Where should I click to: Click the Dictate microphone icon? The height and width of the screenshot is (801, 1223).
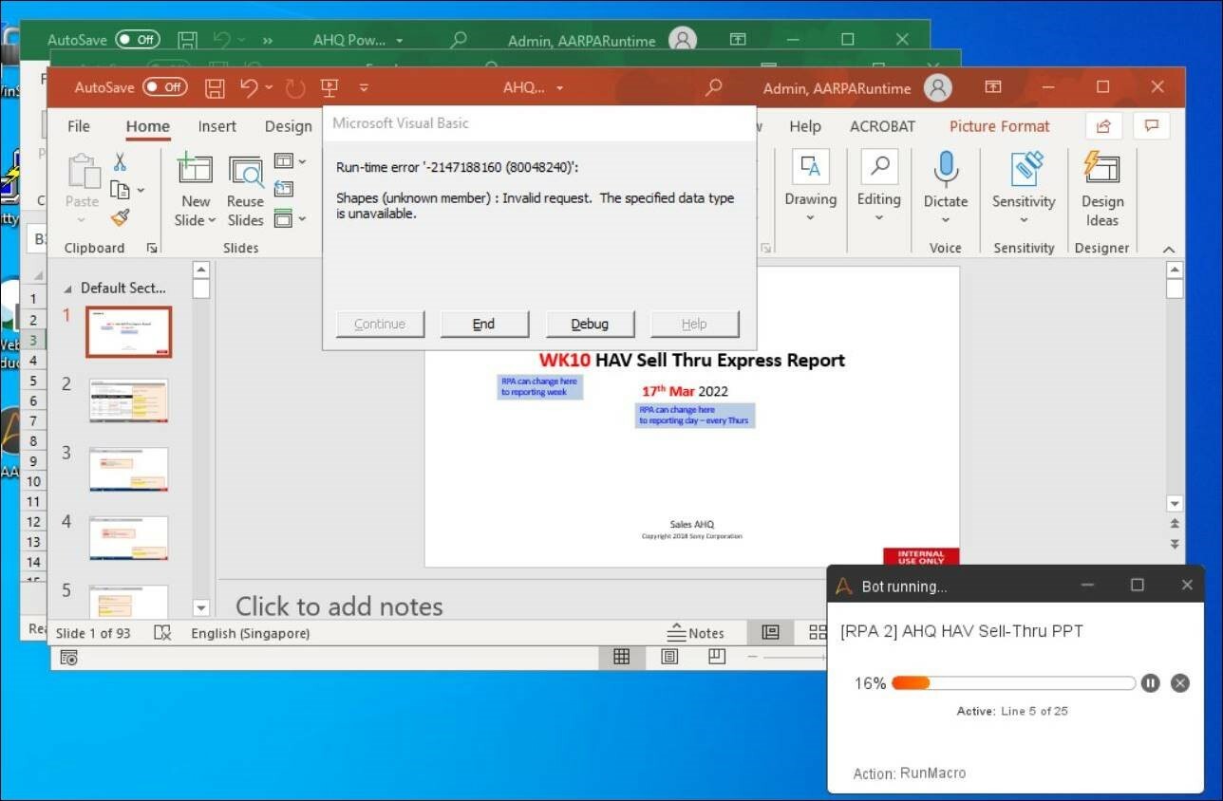[945, 169]
